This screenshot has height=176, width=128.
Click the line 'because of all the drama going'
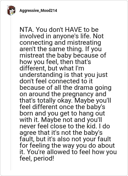click(x=66, y=88)
